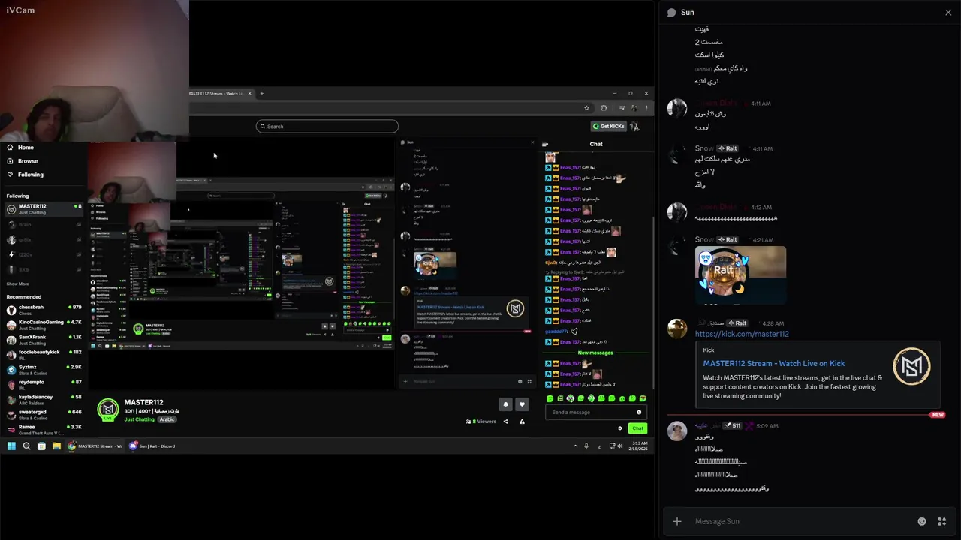The width and height of the screenshot is (961, 540).
Task: Click avatar of 5:09 AM message sender
Action: point(677,430)
